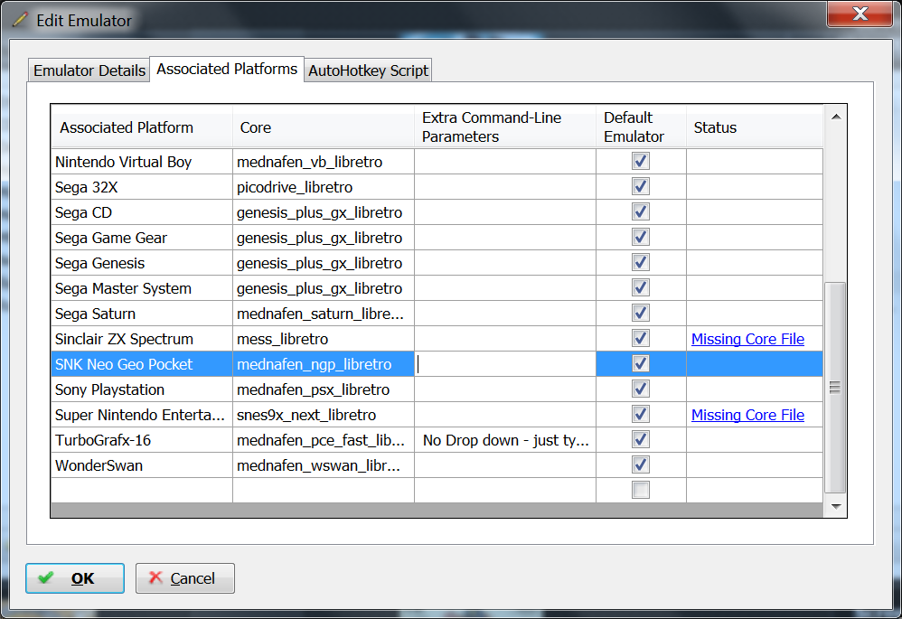The height and width of the screenshot is (619, 902).
Task: Click the 'mednafen_saturn_libre...' core cell
Action: pyautogui.click(x=324, y=314)
